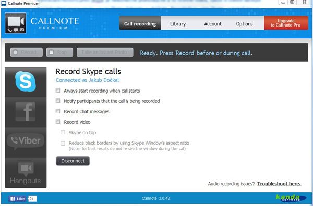The width and height of the screenshot is (313, 206).
Task: Click the Facebook like count 24
Action: click(x=32, y=199)
